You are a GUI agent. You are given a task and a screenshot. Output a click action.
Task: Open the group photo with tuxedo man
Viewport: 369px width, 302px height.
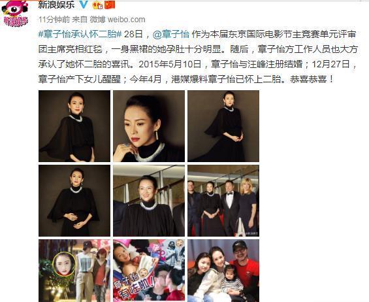[x=223, y=201]
